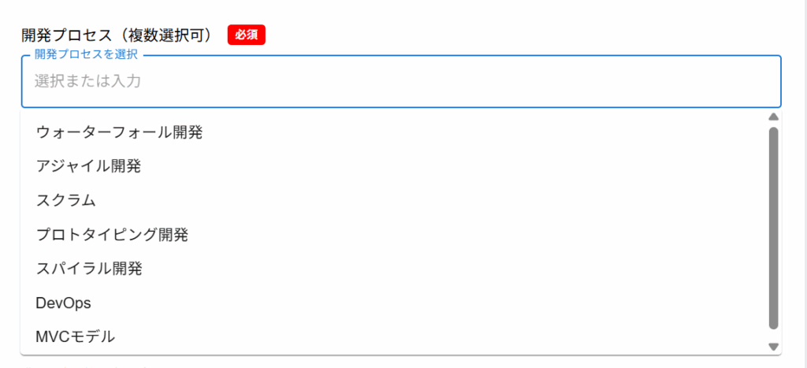Select the ウォーターフォール開発 option

click(119, 132)
